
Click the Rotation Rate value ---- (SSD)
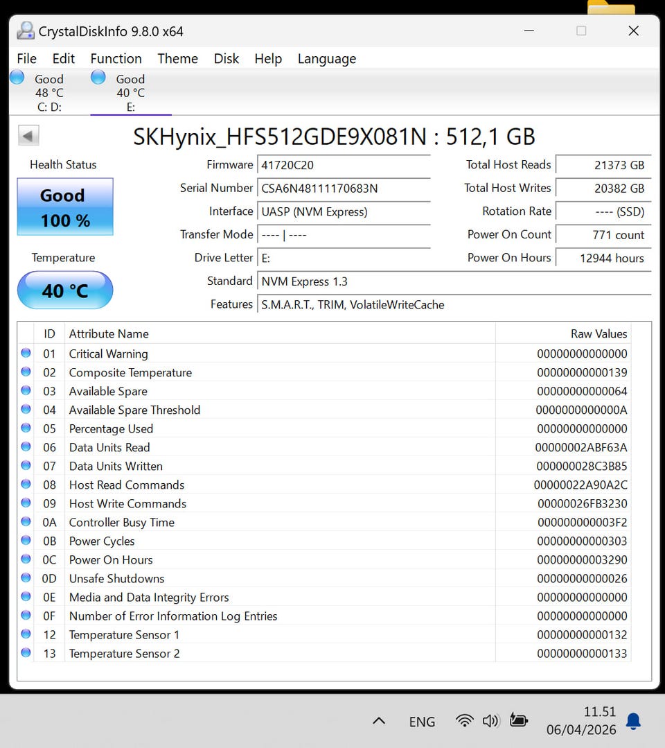pyautogui.click(x=603, y=212)
